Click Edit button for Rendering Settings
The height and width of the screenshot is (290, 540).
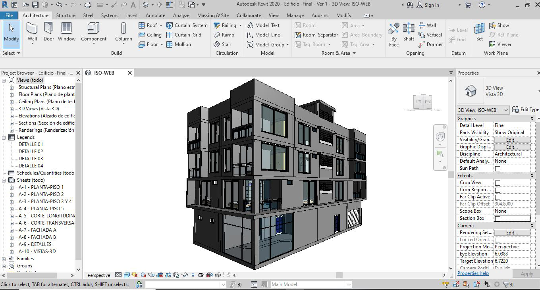pyautogui.click(x=512, y=232)
